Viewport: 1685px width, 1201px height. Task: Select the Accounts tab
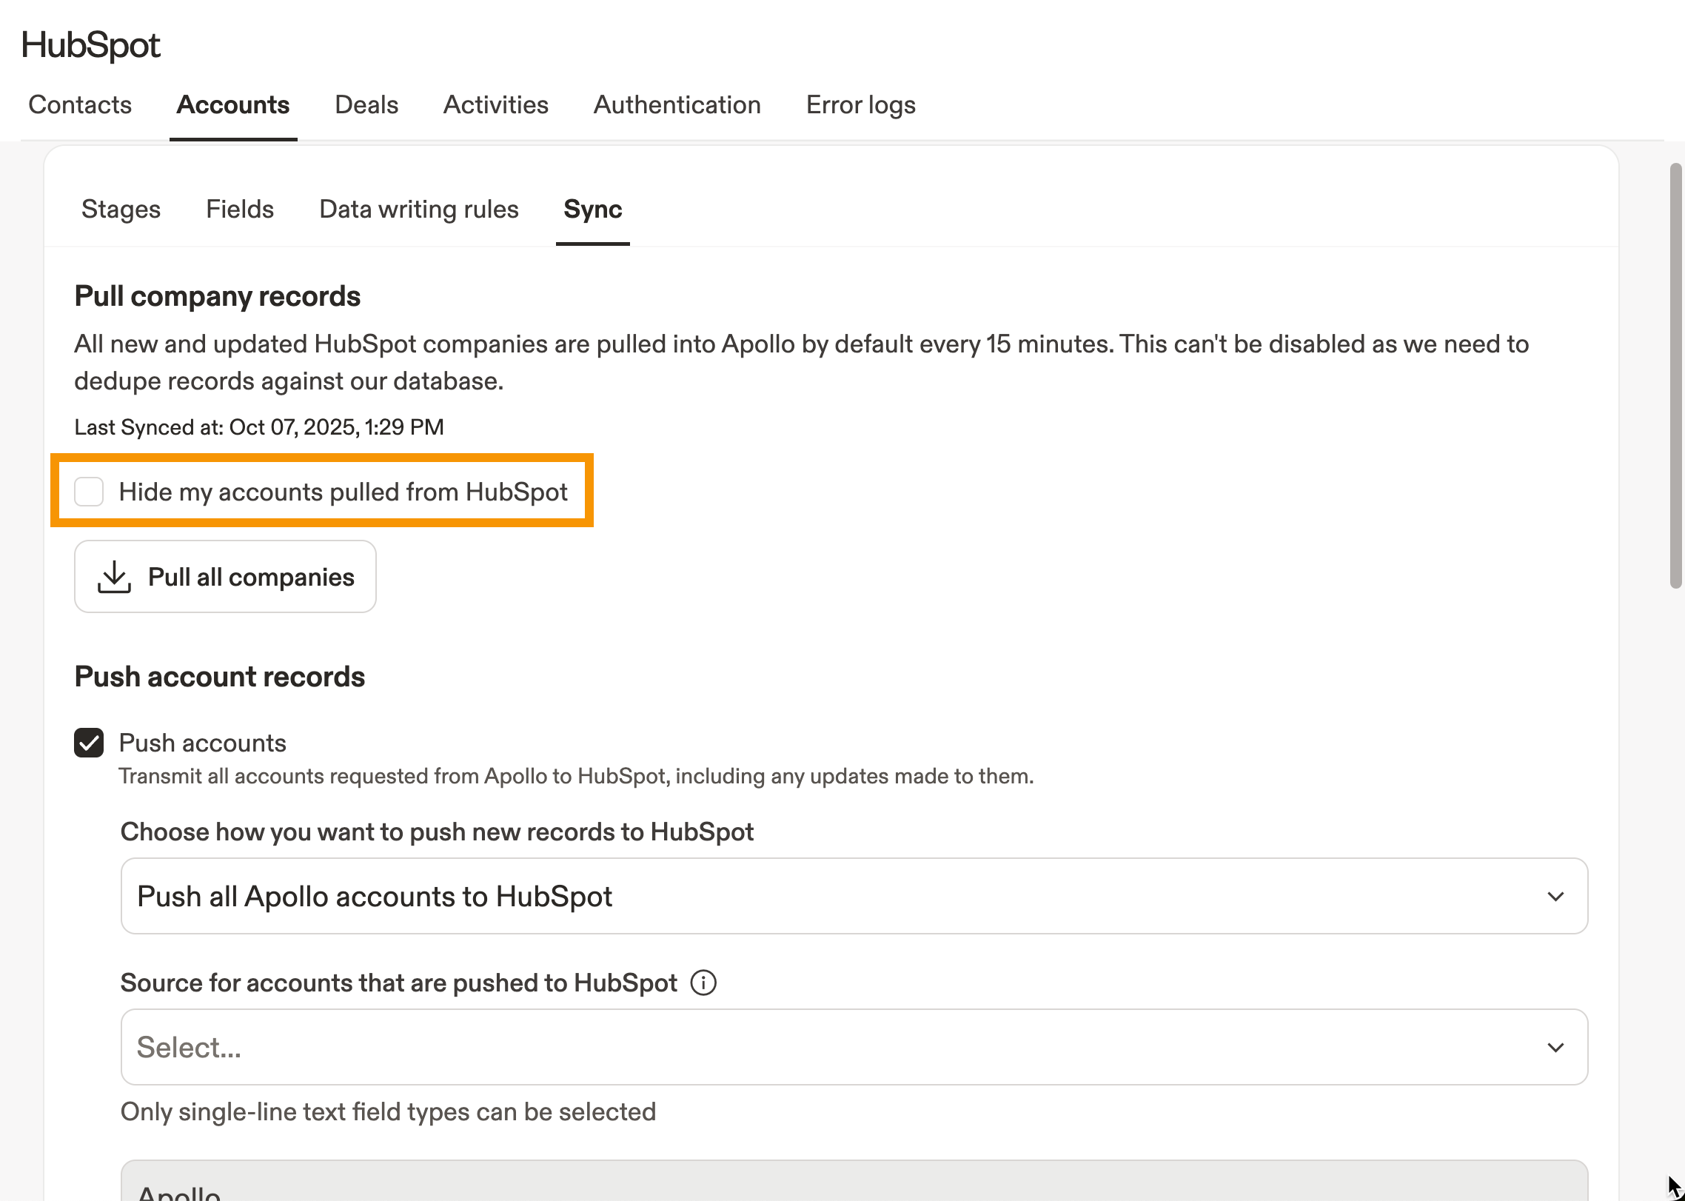pyautogui.click(x=232, y=105)
